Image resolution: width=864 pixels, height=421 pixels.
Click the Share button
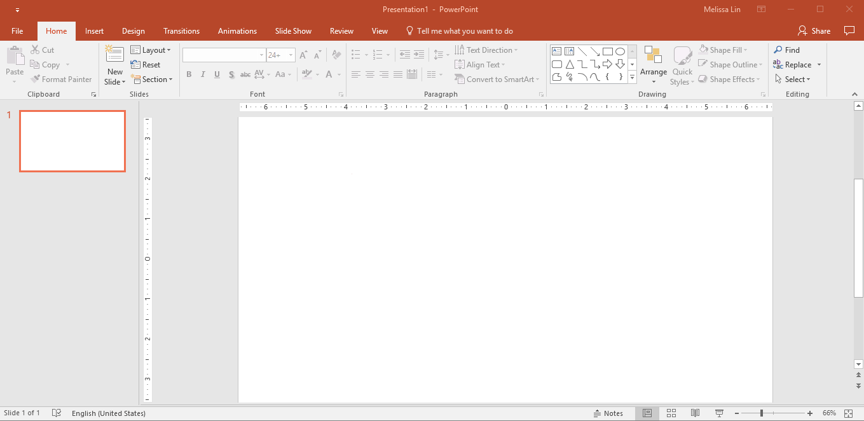point(814,31)
